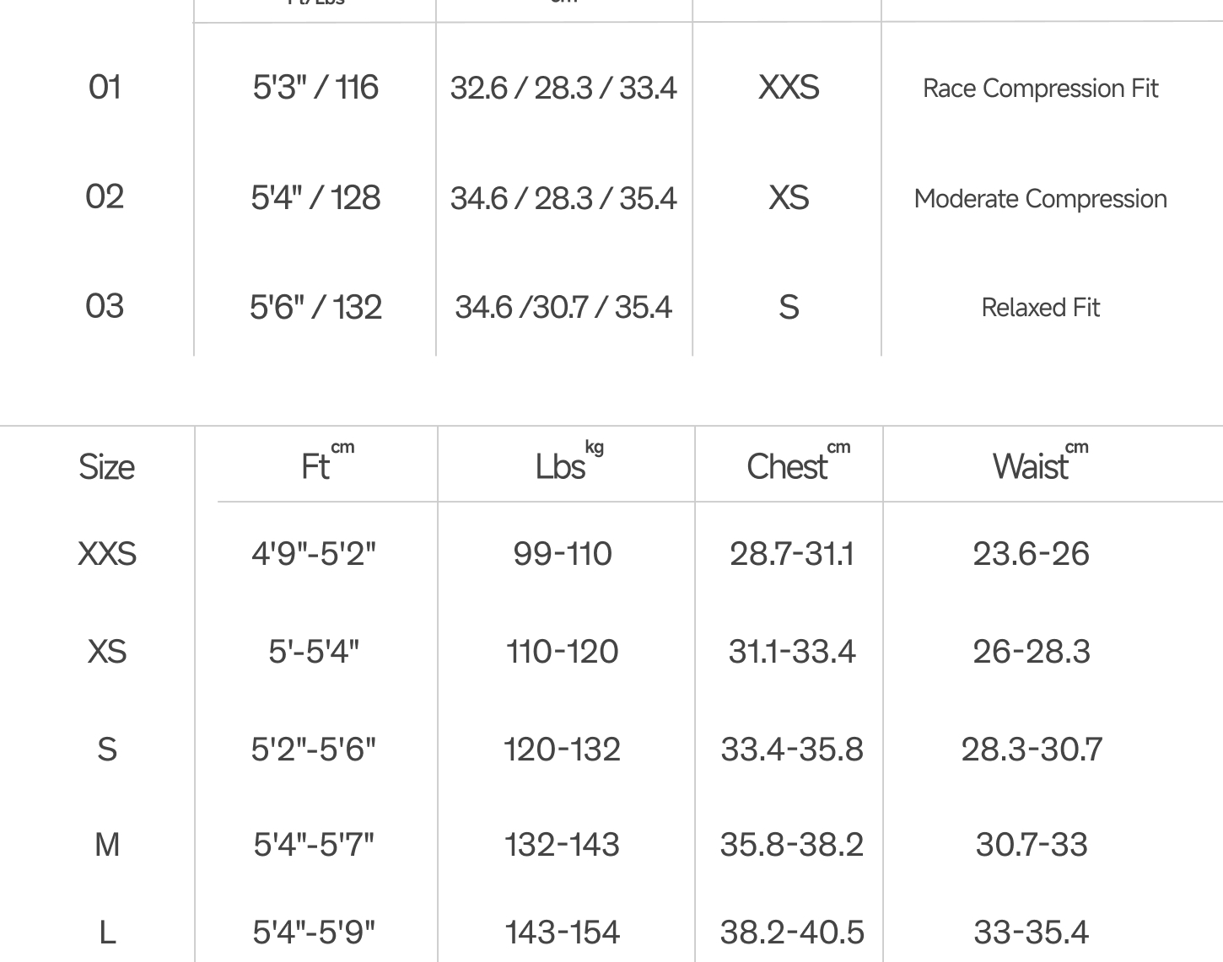Select the Size column header
Viewport: 1223px width, 962px height.
coord(106,467)
